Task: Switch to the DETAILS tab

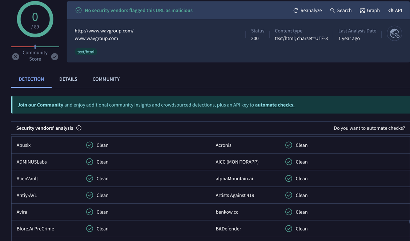Action: 68,79
